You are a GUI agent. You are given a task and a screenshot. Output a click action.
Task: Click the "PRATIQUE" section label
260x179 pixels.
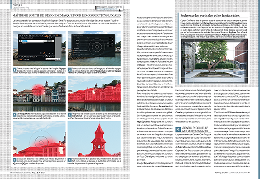[x=17, y=5]
